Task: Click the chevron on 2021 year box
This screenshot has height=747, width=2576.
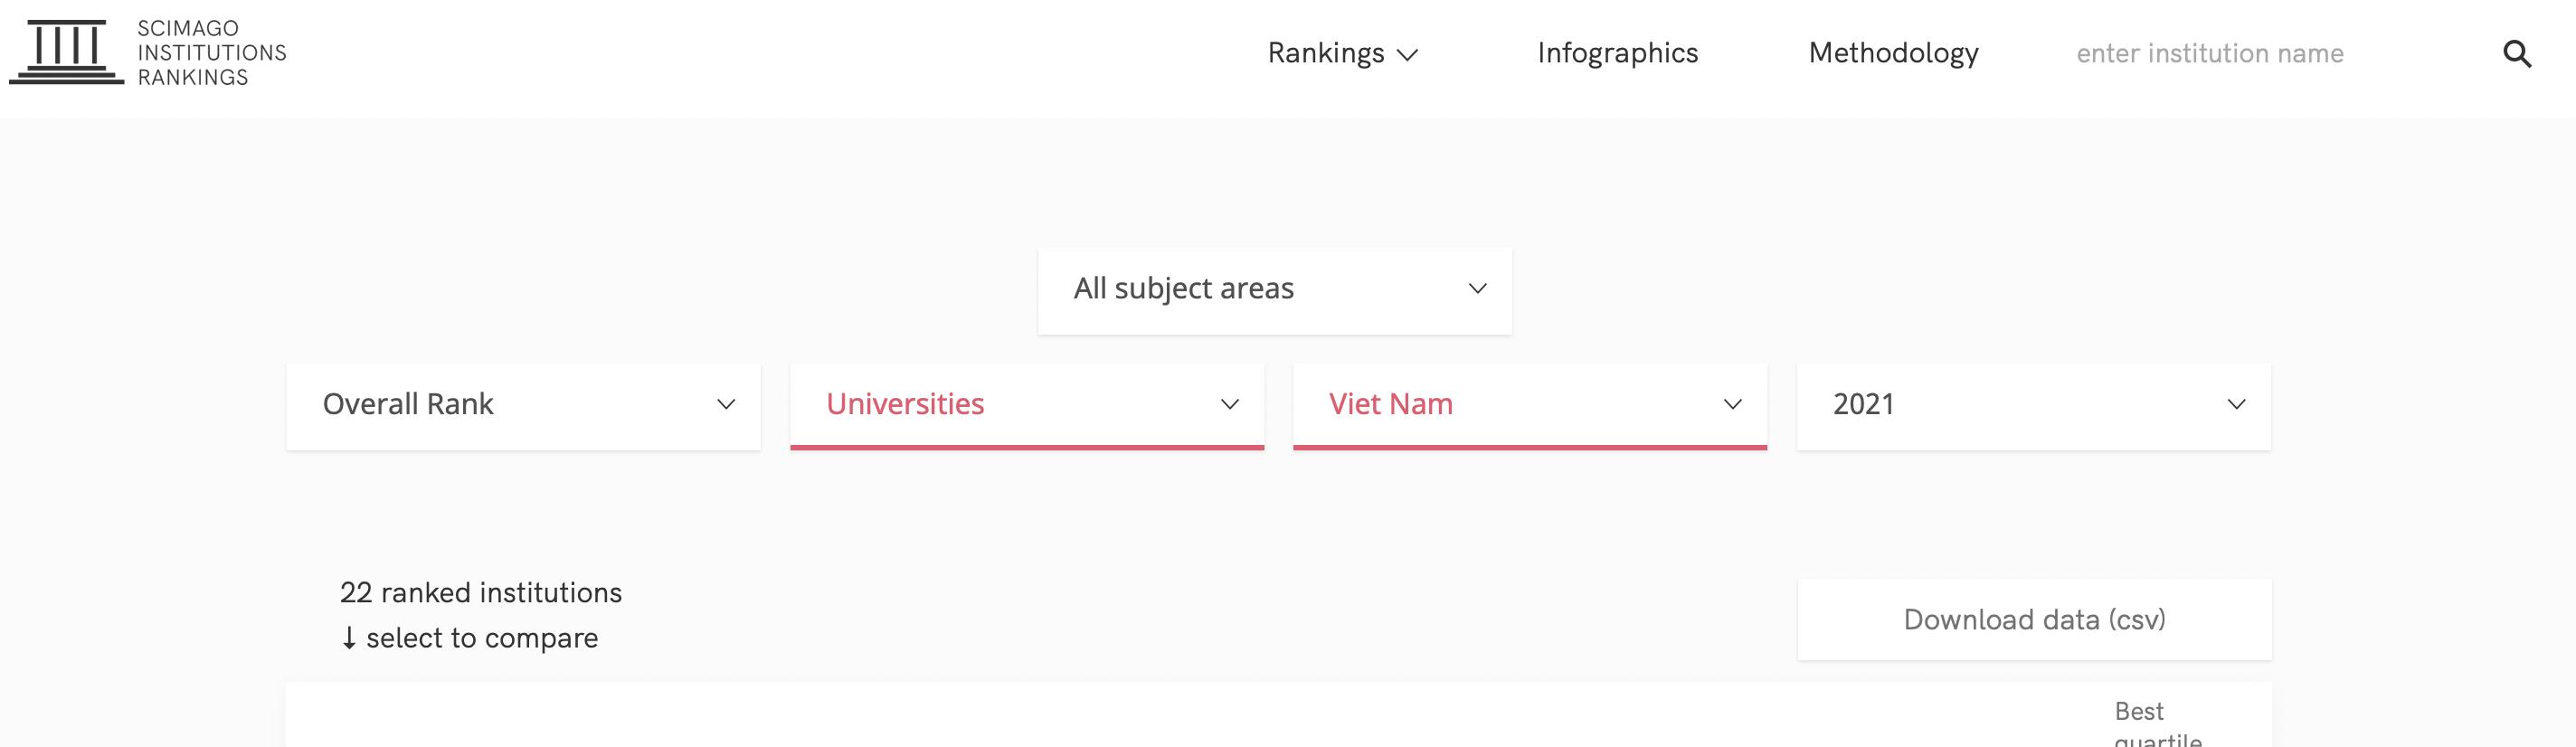Action: [x=2237, y=405]
